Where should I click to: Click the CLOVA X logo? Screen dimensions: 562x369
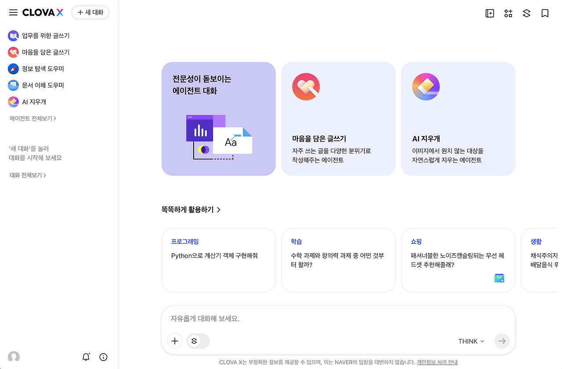[43, 12]
